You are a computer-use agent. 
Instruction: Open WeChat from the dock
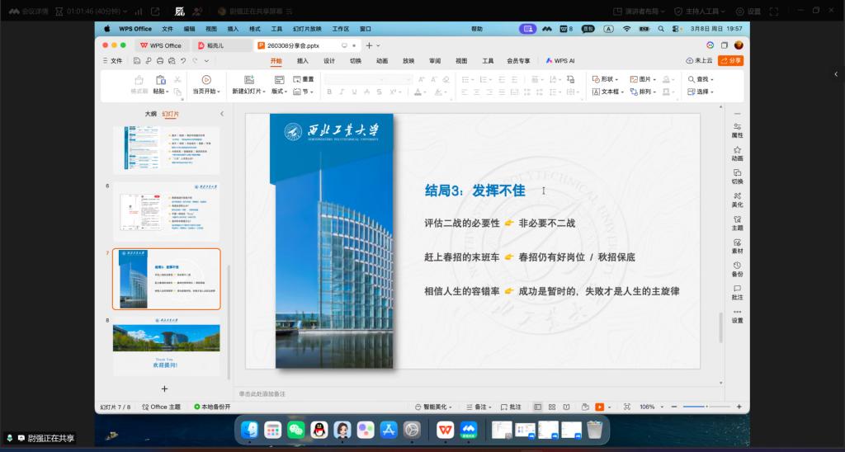tap(295, 430)
